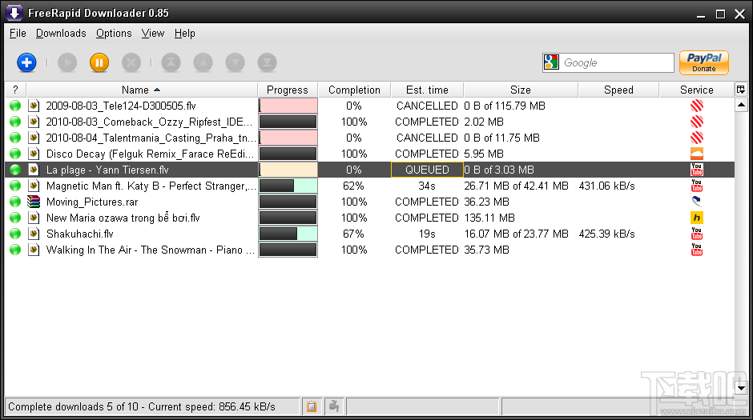
Task: Open the Options menu
Action: [114, 33]
